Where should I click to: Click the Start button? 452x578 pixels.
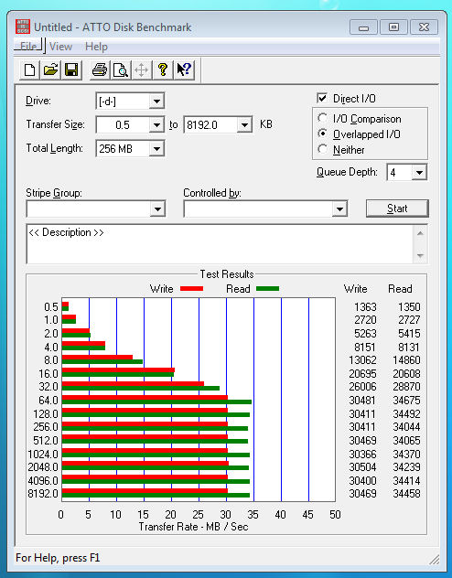coord(397,209)
